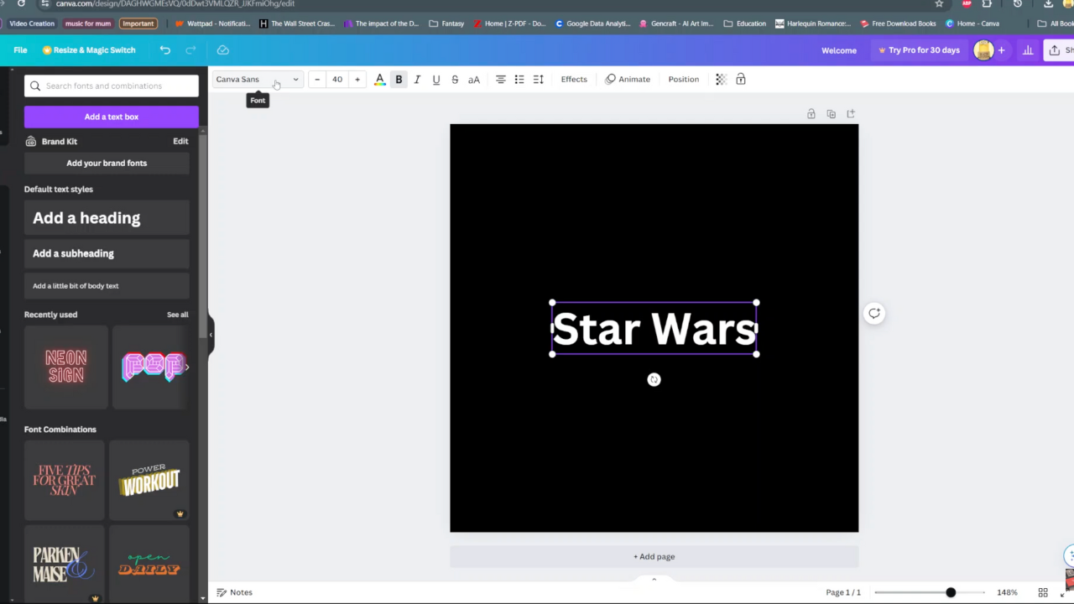
Task: Open the grid view icon
Action: pos(1043,593)
